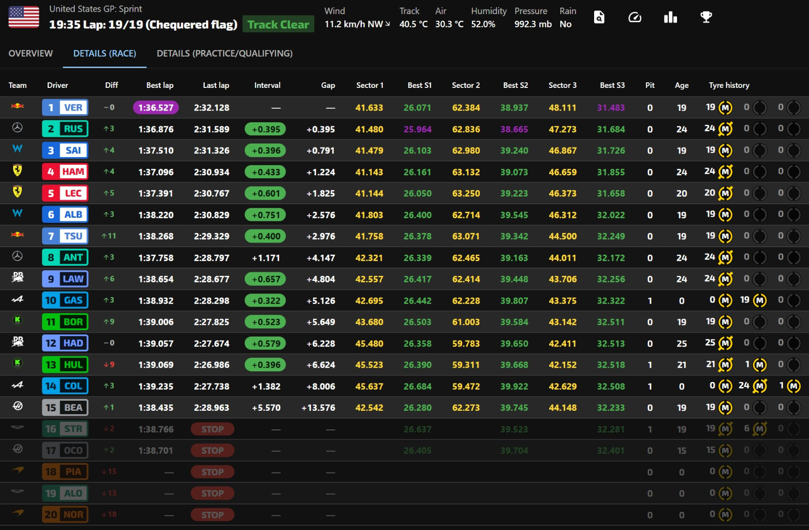
Task: Click the Track Clear status badge
Action: click(278, 24)
